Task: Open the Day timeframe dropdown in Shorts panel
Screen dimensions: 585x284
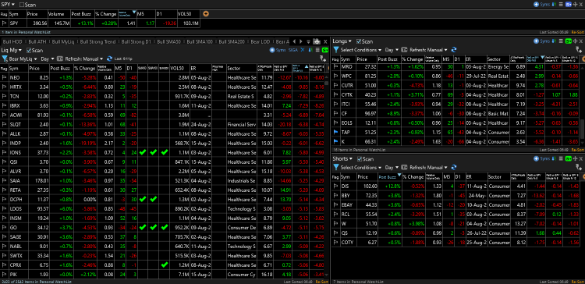Action: [392, 168]
